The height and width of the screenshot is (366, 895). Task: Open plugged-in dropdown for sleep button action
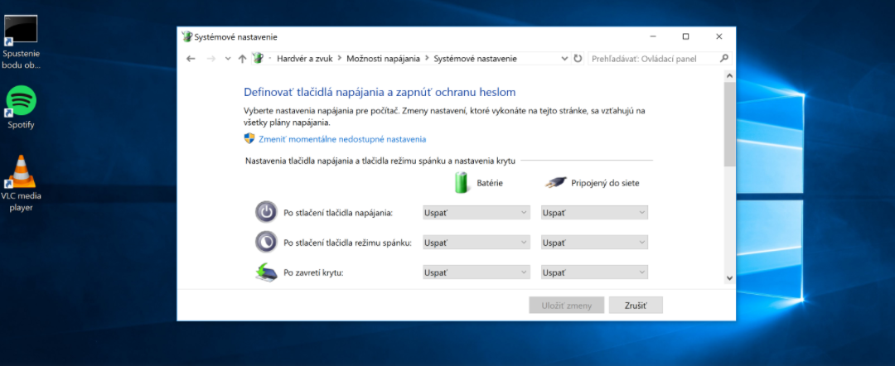click(x=594, y=243)
